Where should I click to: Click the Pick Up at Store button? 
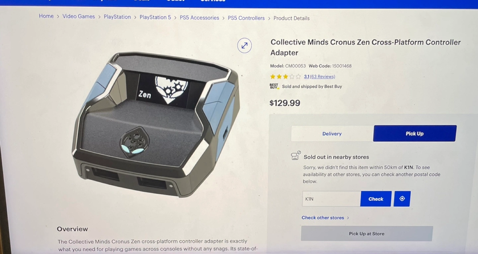(x=367, y=234)
